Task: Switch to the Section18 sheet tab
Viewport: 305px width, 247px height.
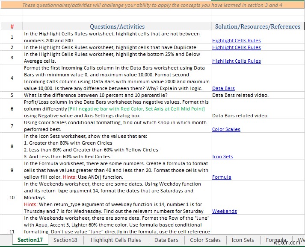Action: click(x=65, y=240)
